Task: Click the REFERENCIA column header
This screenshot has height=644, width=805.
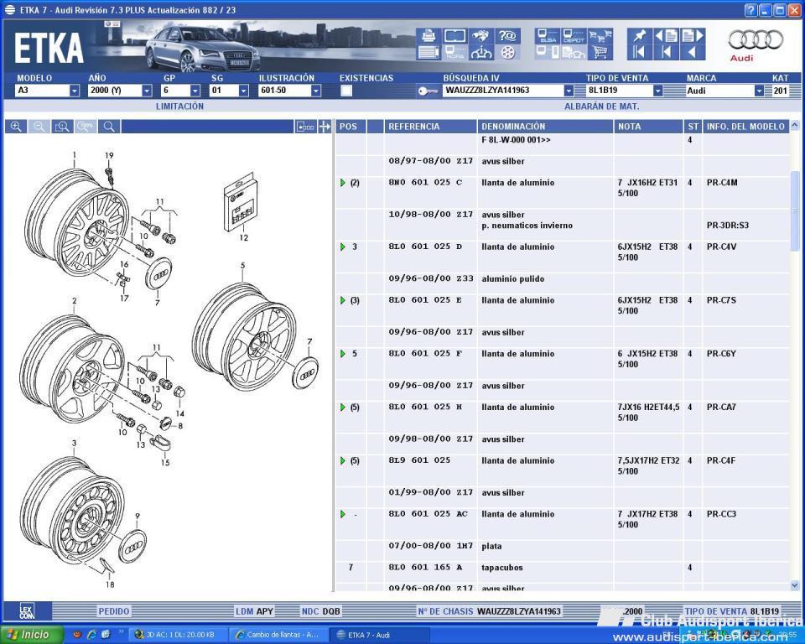Action: click(x=430, y=127)
